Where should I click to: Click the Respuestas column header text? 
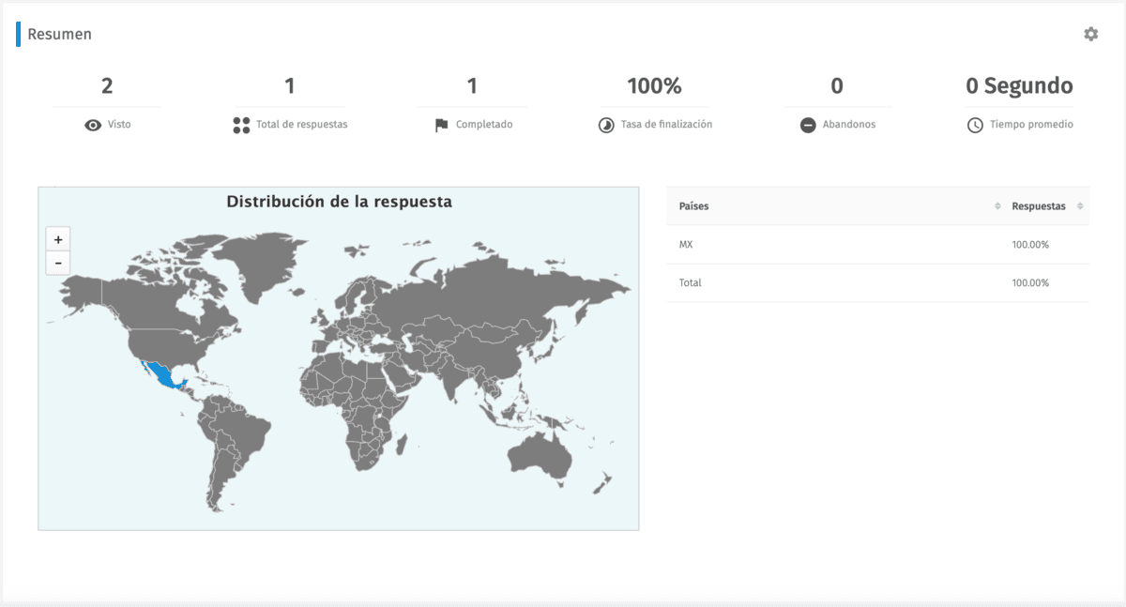pos(1039,206)
